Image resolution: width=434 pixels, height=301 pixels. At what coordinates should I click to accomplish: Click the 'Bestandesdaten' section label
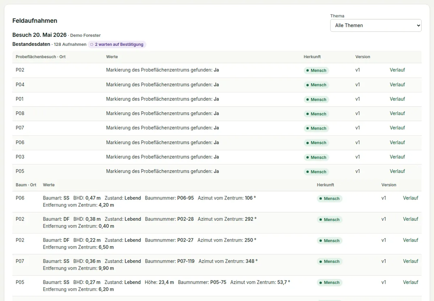tap(31, 44)
